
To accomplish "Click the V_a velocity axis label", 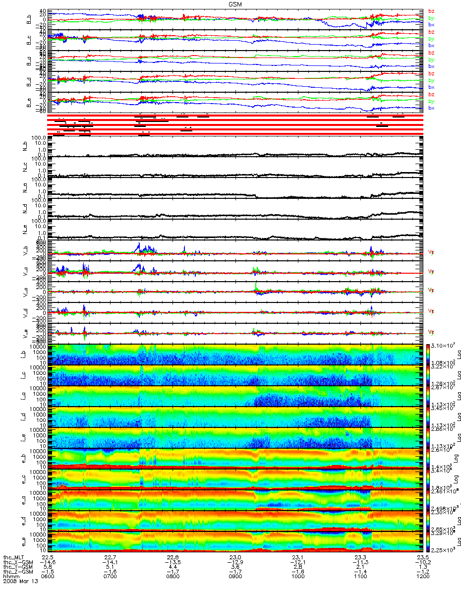I will [x=26, y=292].
